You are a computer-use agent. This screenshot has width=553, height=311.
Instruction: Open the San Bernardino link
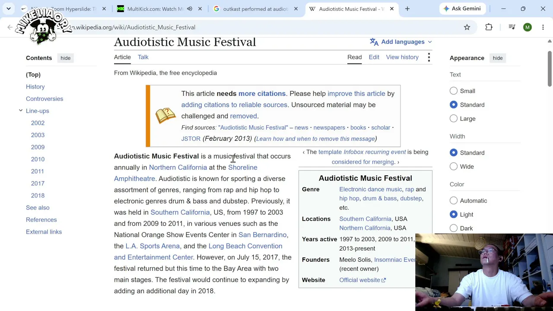(262, 235)
